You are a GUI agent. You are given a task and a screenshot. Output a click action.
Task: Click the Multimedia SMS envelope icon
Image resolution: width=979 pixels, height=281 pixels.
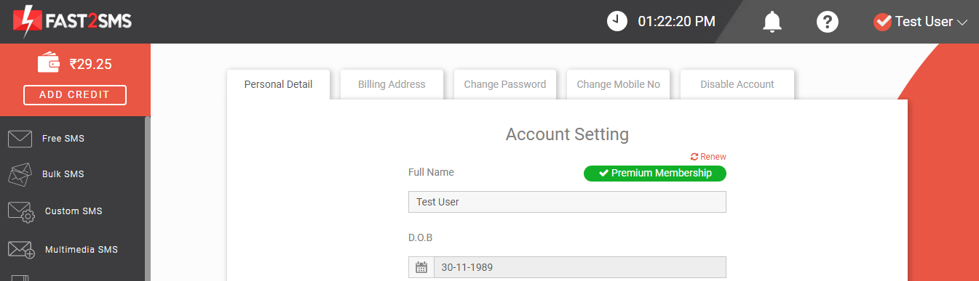coord(22,250)
